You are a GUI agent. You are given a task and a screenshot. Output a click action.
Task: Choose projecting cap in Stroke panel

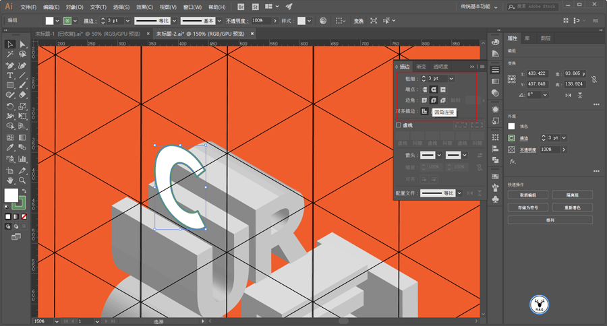(x=443, y=90)
